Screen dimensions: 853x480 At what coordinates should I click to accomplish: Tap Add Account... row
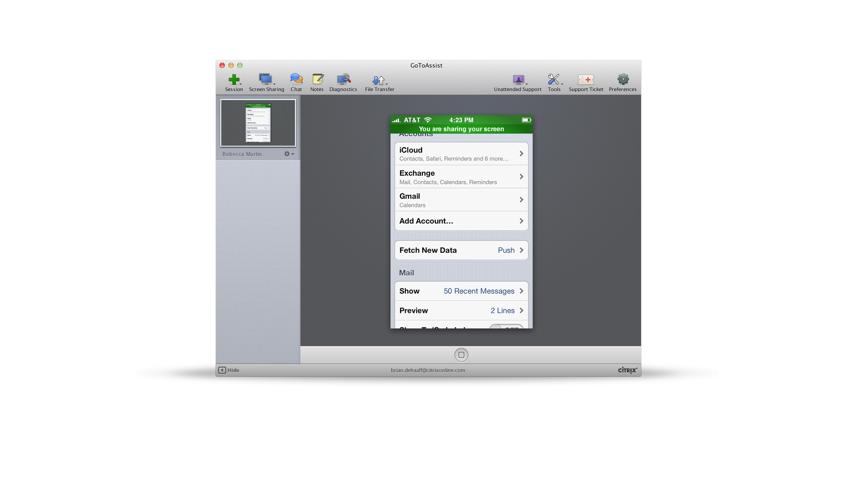click(461, 221)
